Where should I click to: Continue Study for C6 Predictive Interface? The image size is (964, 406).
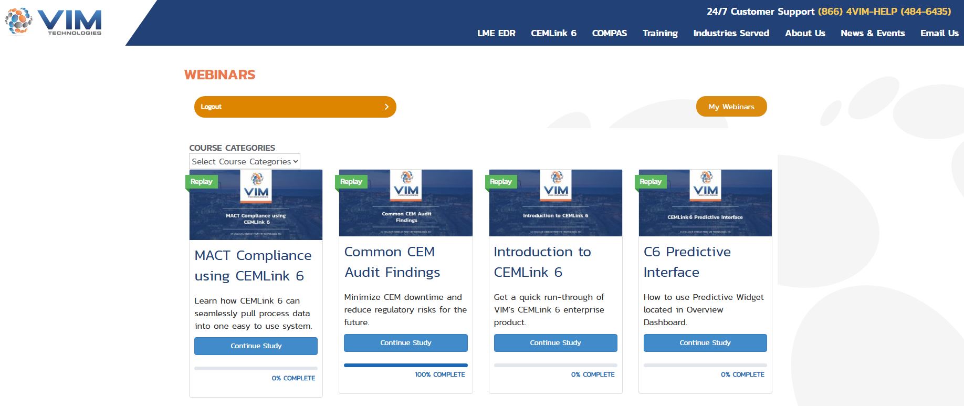click(x=705, y=343)
